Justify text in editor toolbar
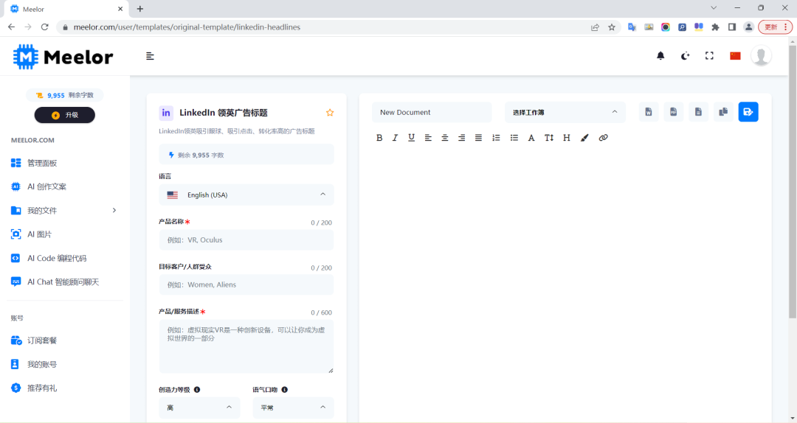The width and height of the screenshot is (797, 423). [x=478, y=138]
